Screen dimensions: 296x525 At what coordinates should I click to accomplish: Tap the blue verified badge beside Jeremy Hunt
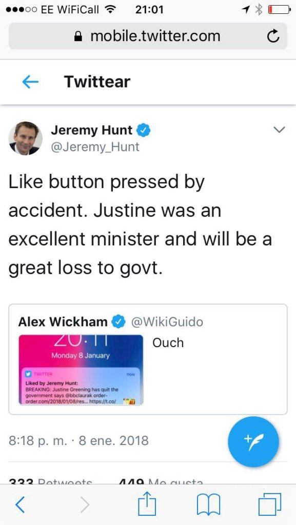pos(144,130)
